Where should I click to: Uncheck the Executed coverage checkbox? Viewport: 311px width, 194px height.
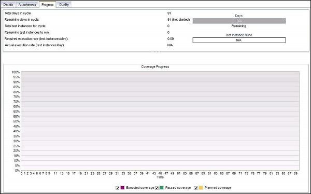click(118, 188)
